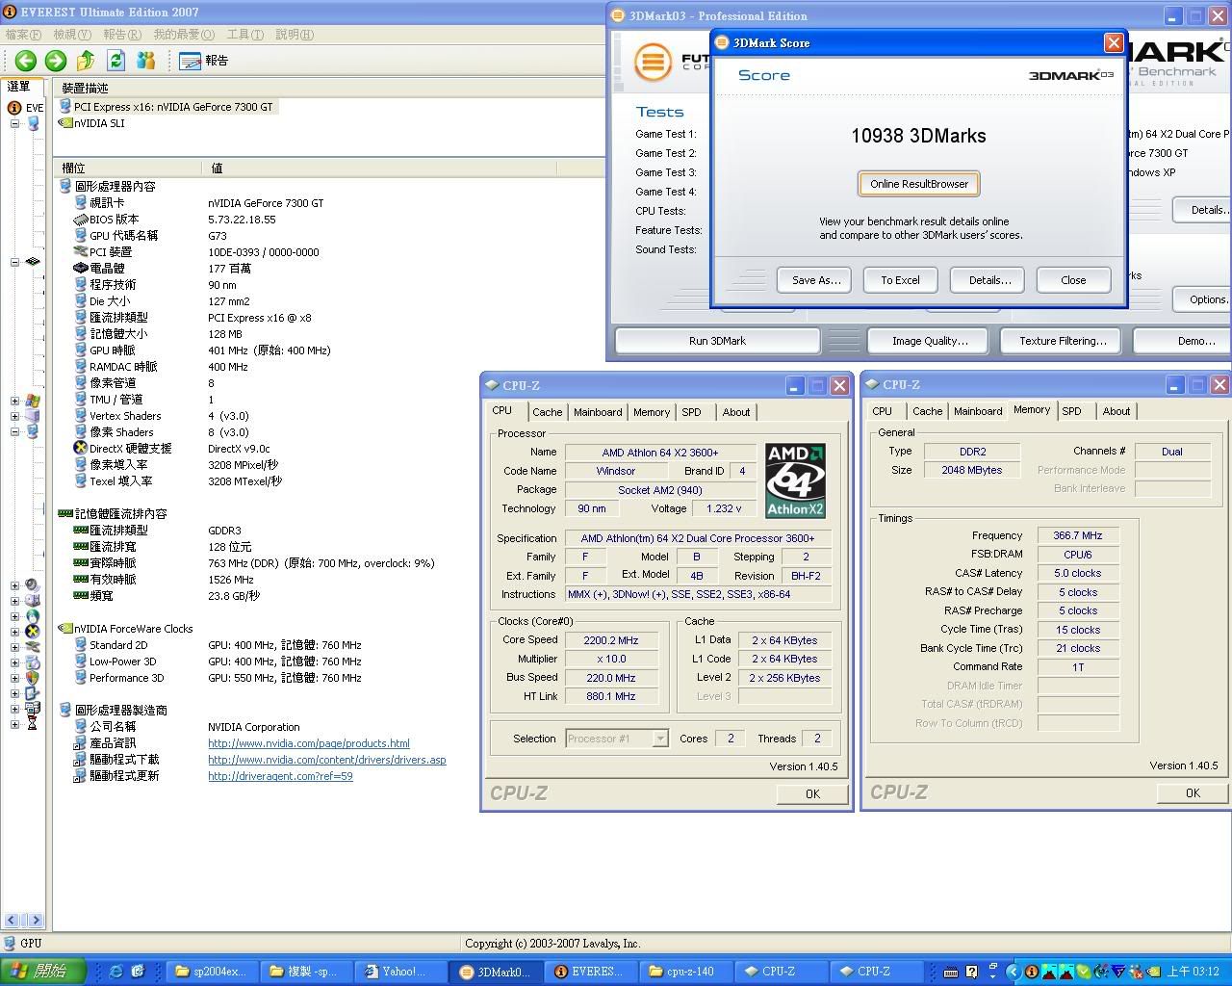Select the Windows flag operating system tree icon
Screen dimensions: 1232x986
click(x=33, y=401)
